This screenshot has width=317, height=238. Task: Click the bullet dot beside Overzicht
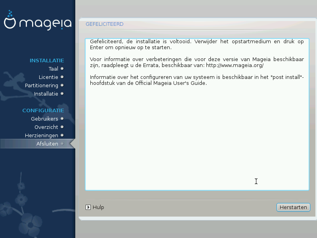(62, 127)
